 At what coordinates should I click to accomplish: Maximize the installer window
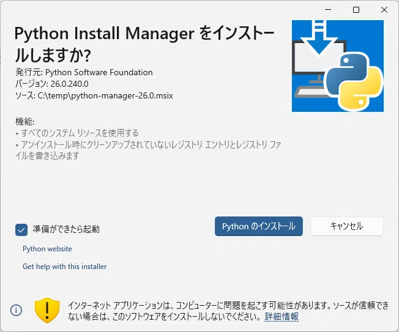356,10
